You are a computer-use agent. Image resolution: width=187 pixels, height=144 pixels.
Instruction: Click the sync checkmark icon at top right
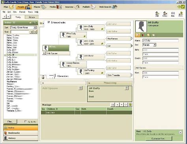(x=183, y=7)
